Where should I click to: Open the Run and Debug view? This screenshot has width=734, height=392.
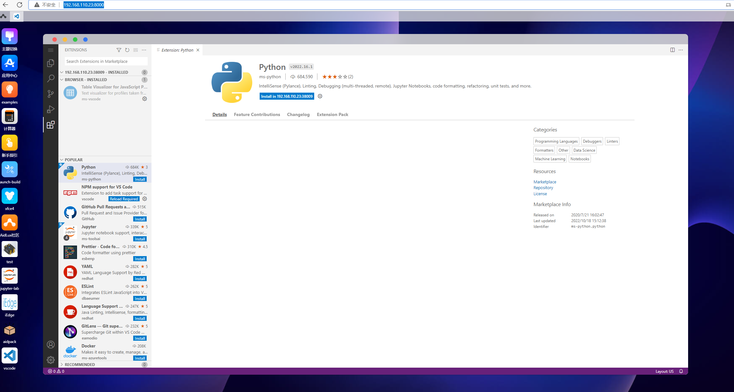click(x=51, y=109)
